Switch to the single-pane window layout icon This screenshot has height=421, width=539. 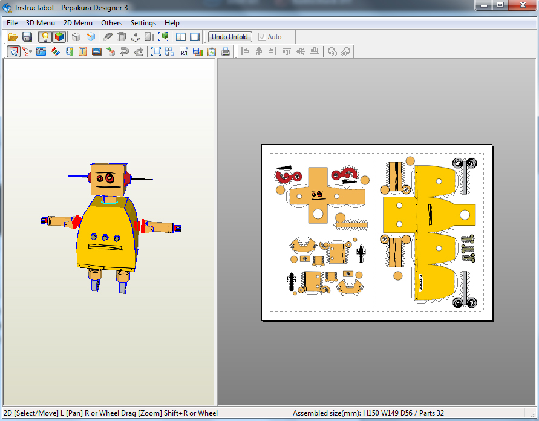[195, 37]
